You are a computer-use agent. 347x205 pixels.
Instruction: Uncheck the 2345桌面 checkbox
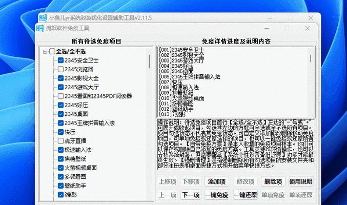coord(60,114)
